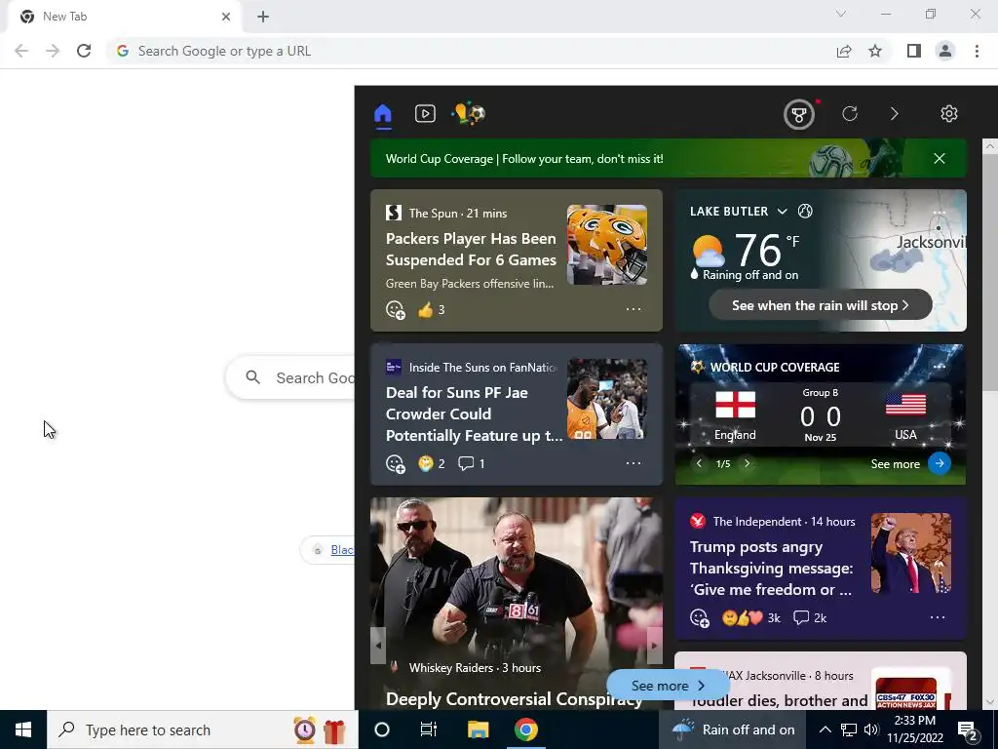Show hidden system tray icons
This screenshot has height=749, width=998.
pyautogui.click(x=825, y=729)
